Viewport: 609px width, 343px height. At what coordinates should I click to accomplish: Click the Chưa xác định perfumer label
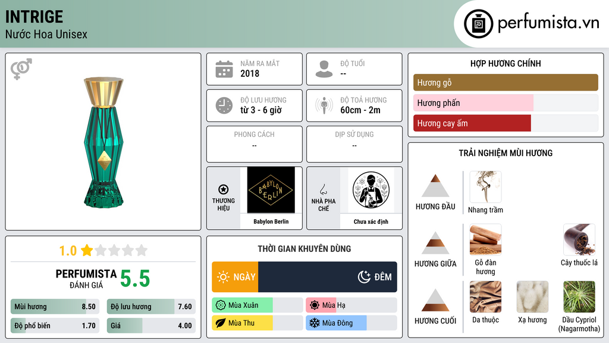371,222
